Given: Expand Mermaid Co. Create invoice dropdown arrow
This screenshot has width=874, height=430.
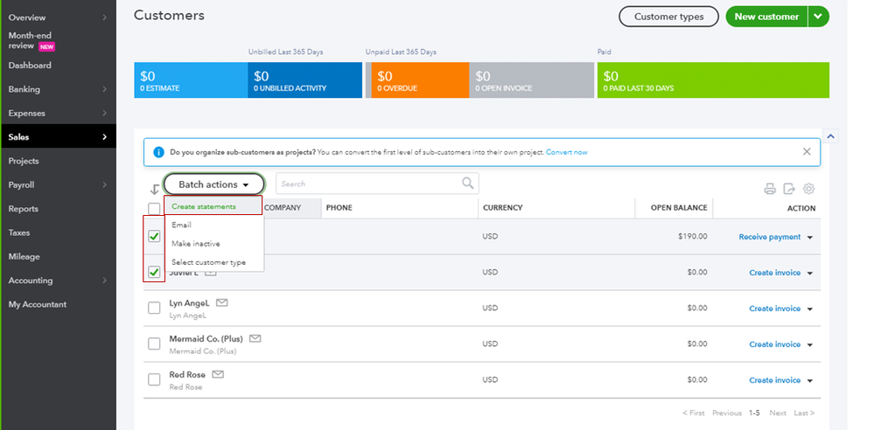Looking at the screenshot, I should tap(810, 344).
